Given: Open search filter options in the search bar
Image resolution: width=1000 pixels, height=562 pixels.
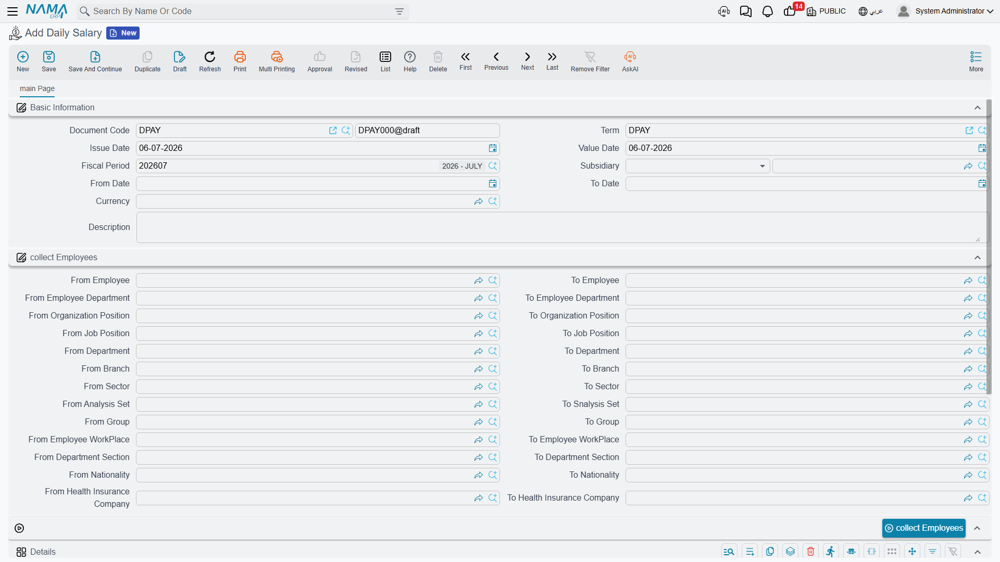Looking at the screenshot, I should point(399,11).
